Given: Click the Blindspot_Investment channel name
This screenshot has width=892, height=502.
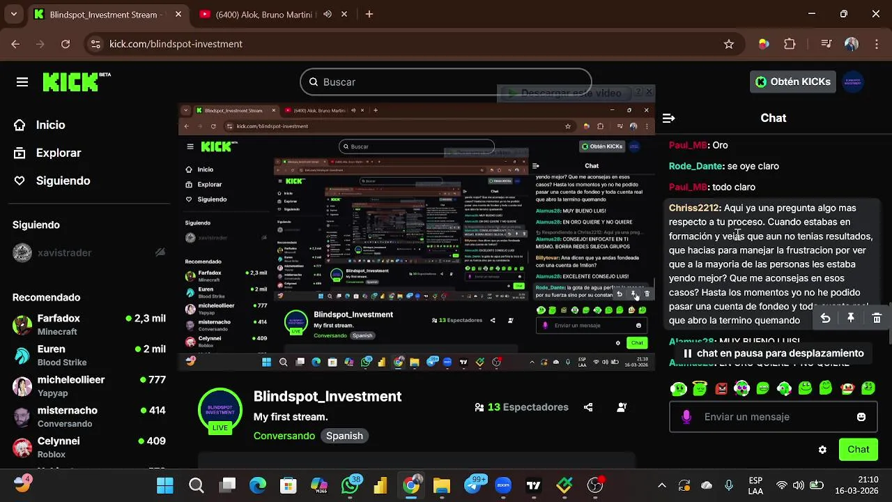Looking at the screenshot, I should 328,396.
